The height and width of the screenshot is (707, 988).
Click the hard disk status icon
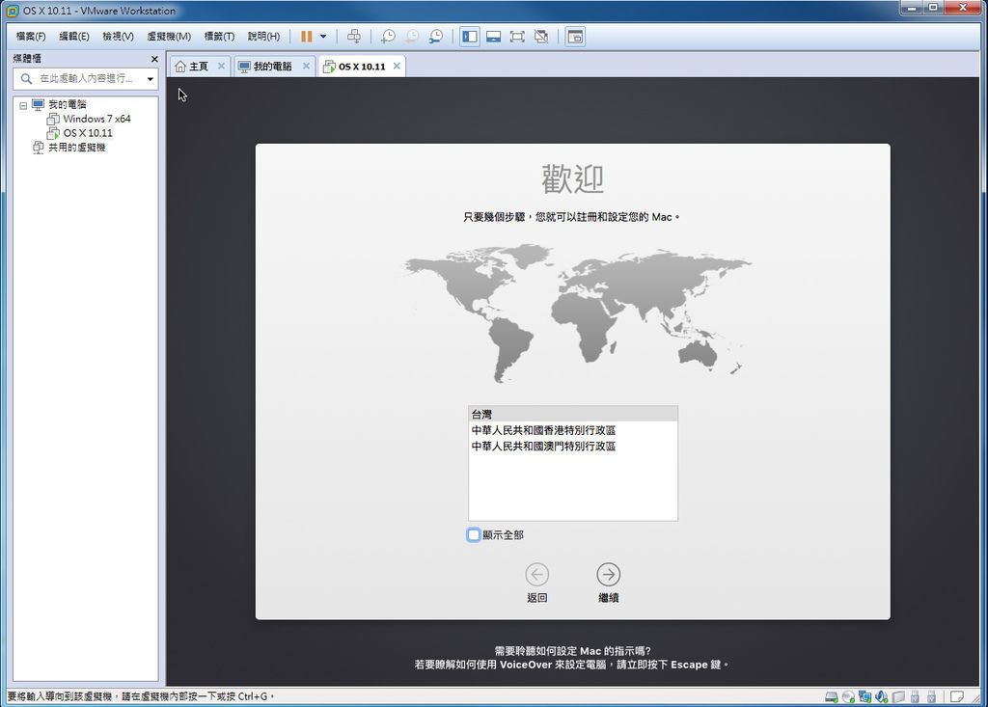pos(832,697)
